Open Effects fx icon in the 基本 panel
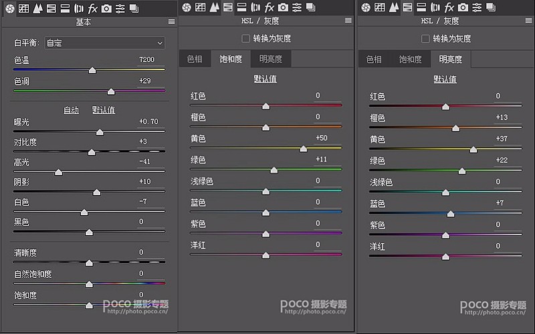Screen dimensions: 535x334 click(92, 8)
